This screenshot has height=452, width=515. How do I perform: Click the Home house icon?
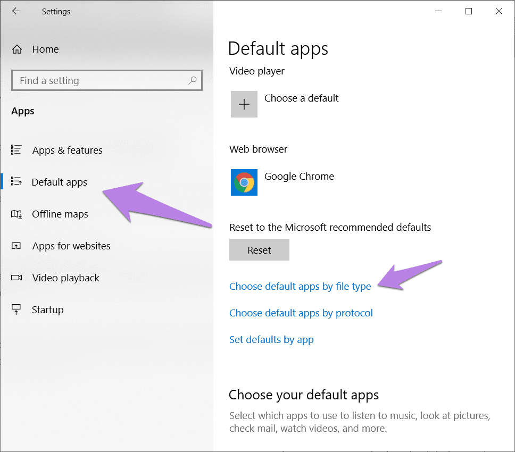(x=17, y=49)
